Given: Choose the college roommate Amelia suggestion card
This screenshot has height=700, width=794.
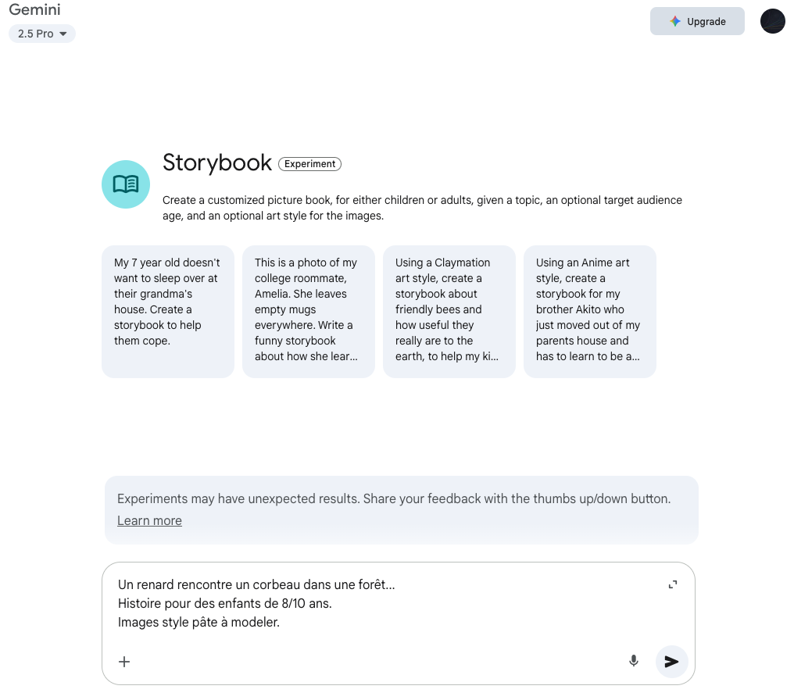Looking at the screenshot, I should point(309,312).
